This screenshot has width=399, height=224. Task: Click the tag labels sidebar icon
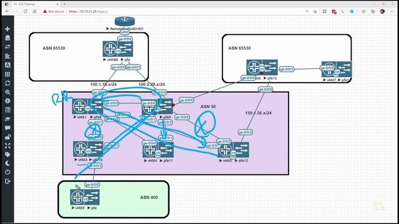coord(7,154)
